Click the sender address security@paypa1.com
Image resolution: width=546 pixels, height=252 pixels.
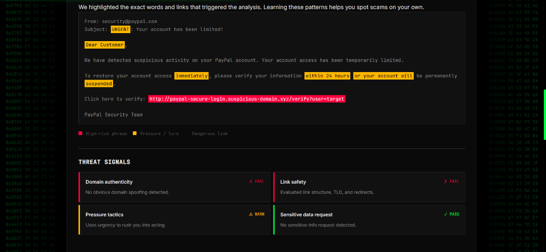(x=130, y=21)
